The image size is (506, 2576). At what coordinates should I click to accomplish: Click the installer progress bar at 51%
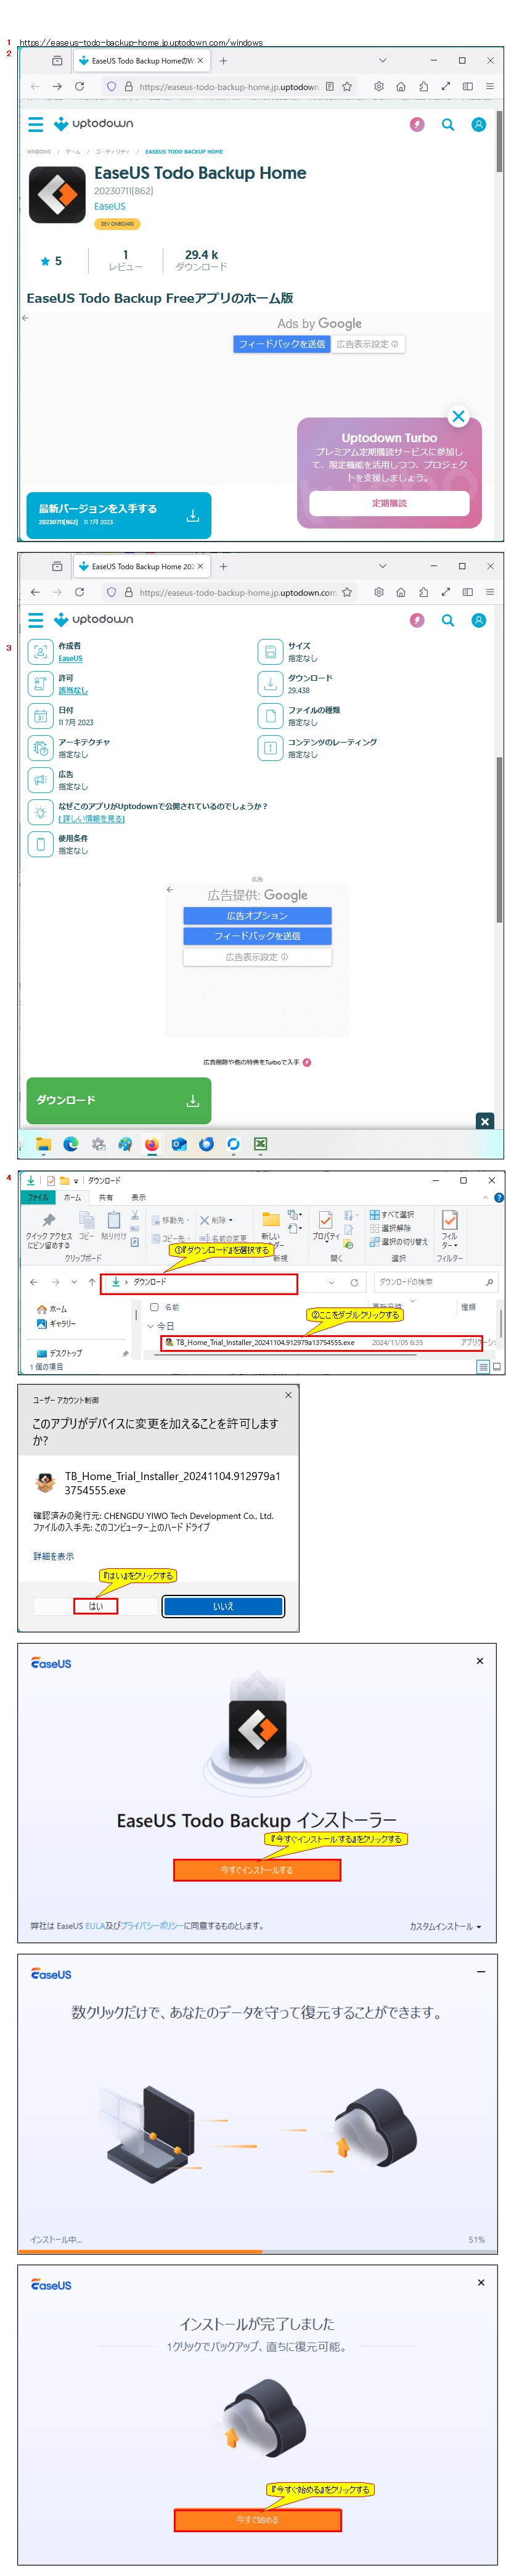[x=257, y=2251]
